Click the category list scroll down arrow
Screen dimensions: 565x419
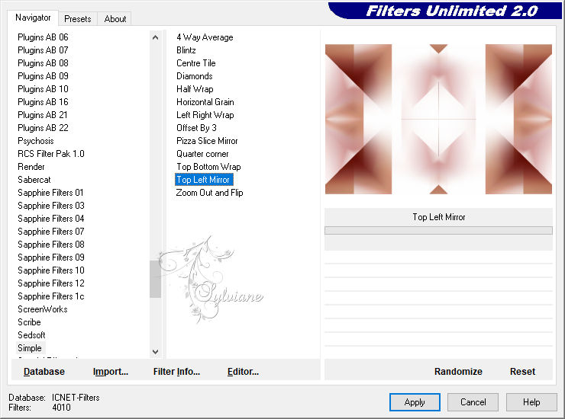[x=155, y=352]
